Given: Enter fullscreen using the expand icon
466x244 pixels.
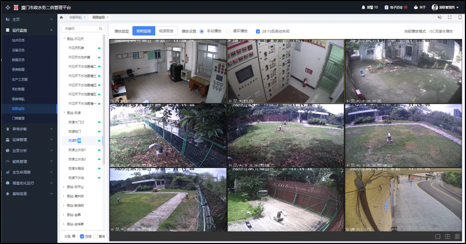Looking at the screenshot, I should (448, 17).
